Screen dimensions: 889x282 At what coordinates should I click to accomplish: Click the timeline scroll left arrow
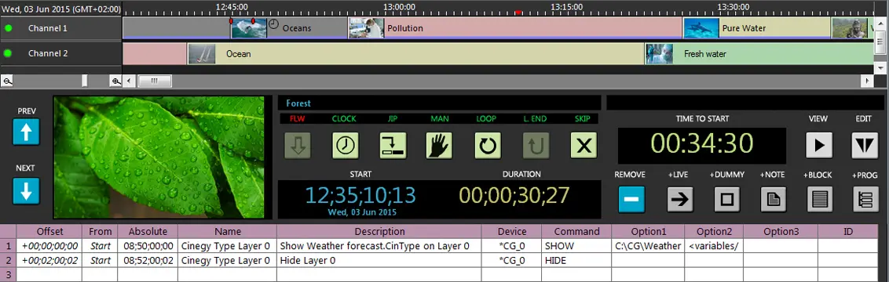point(129,81)
